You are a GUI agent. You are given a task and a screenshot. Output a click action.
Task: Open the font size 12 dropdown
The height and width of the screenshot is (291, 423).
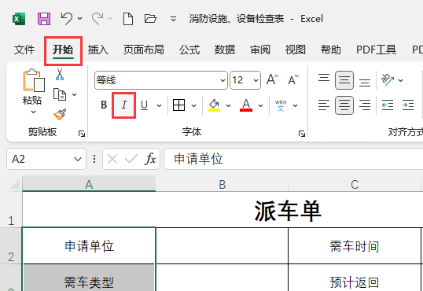coord(256,80)
